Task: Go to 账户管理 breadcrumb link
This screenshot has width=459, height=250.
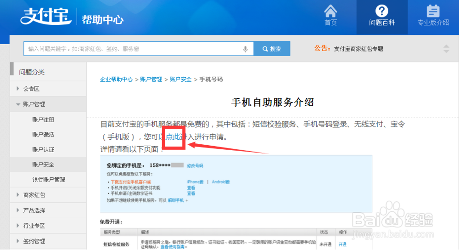Action: click(x=151, y=80)
